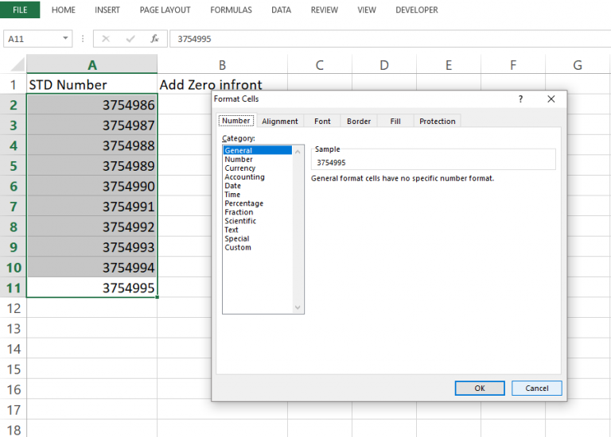
Task: Click Cancel in Format Cells dialog
Action: tap(536, 388)
